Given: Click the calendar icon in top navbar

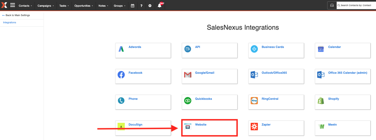Looking at the screenshot, I should click(x=133, y=6).
